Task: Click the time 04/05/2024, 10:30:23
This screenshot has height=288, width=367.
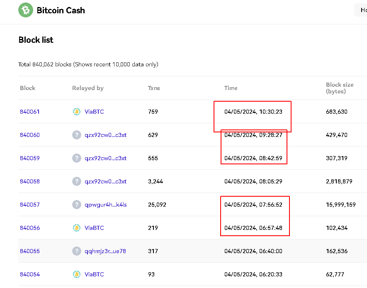Action: (x=253, y=112)
